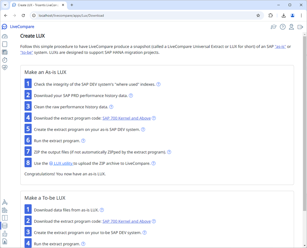Image resolution: width=307 pixels, height=248 pixels.
Task: Select the dashboard gauge icon in the sidebar
Action: pos(5,36)
